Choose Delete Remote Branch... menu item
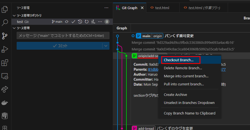Image resolution: width=250 pixels, height=130 pixels. point(189,68)
